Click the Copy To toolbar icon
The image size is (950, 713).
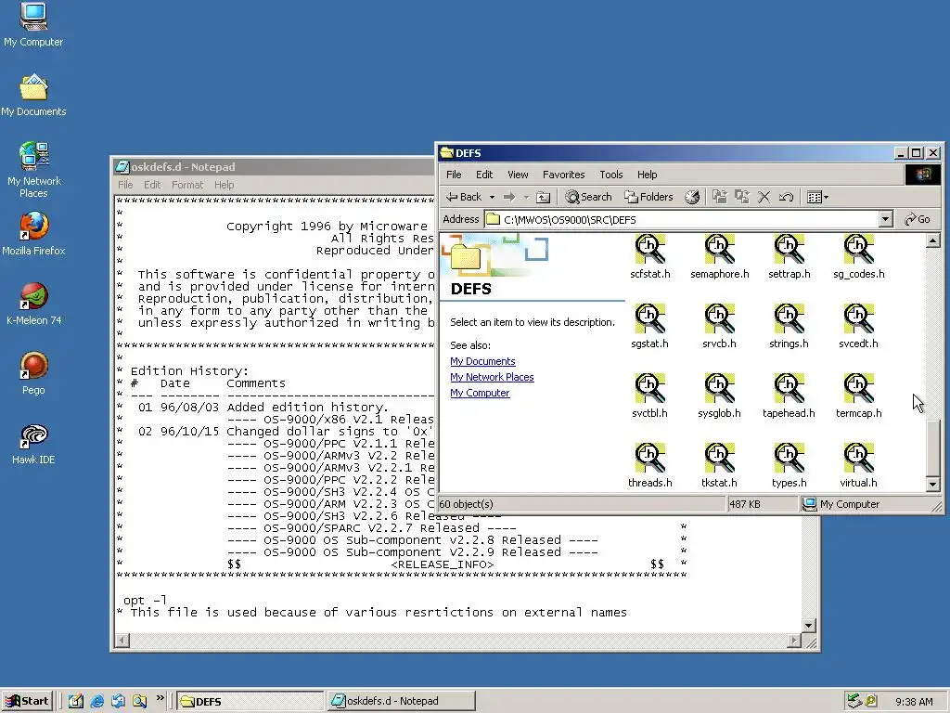[x=741, y=197]
